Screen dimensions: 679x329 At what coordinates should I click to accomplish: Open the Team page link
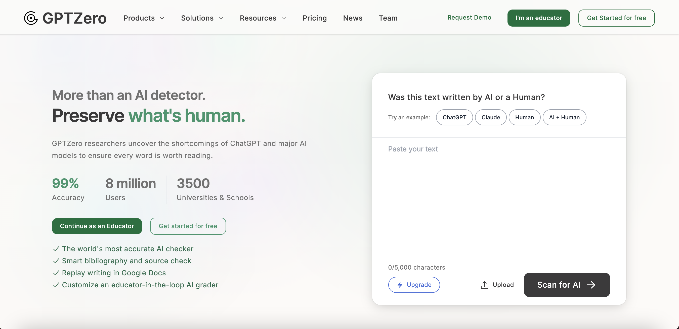coord(388,18)
